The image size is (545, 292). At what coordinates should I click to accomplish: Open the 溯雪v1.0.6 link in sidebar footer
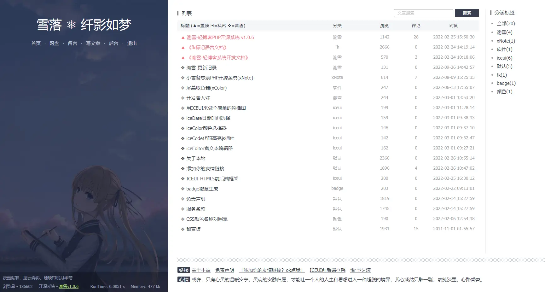pyautogui.click(x=69, y=287)
